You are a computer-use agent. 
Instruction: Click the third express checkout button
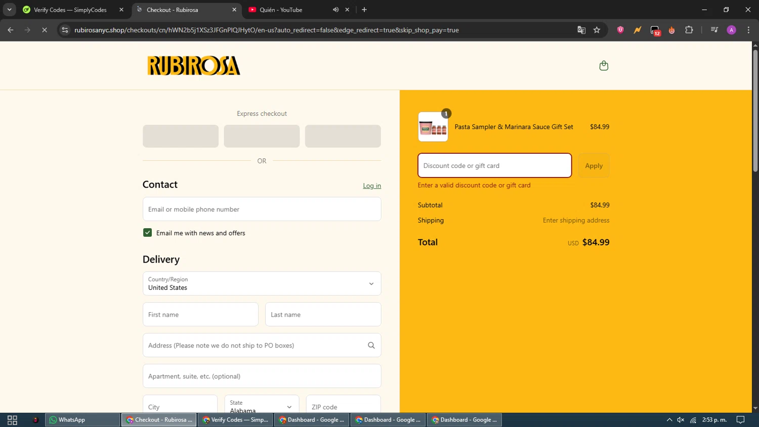pyautogui.click(x=343, y=136)
